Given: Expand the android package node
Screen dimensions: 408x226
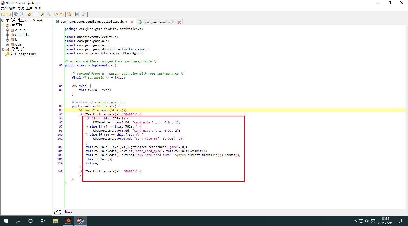Looking at the screenshot, I should coord(8,35).
